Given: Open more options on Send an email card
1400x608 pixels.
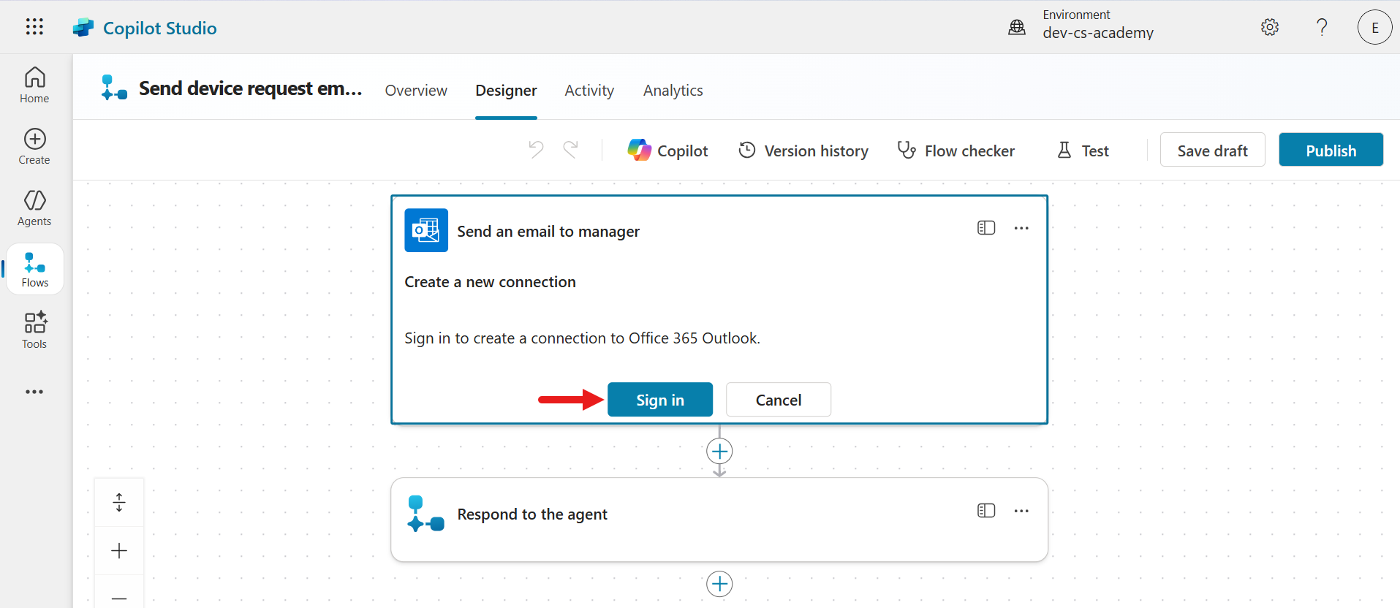Looking at the screenshot, I should point(1021,228).
